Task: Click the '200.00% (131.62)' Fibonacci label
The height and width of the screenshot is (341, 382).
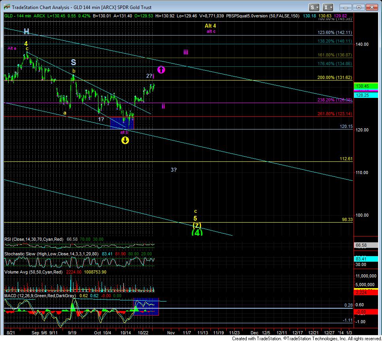Action: 335,78
